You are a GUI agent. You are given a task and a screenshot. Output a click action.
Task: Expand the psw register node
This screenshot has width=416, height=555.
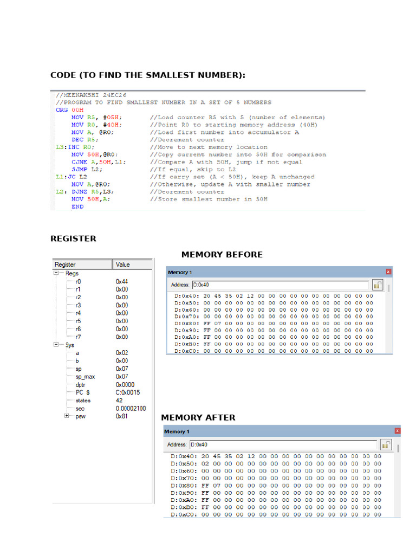67,416
